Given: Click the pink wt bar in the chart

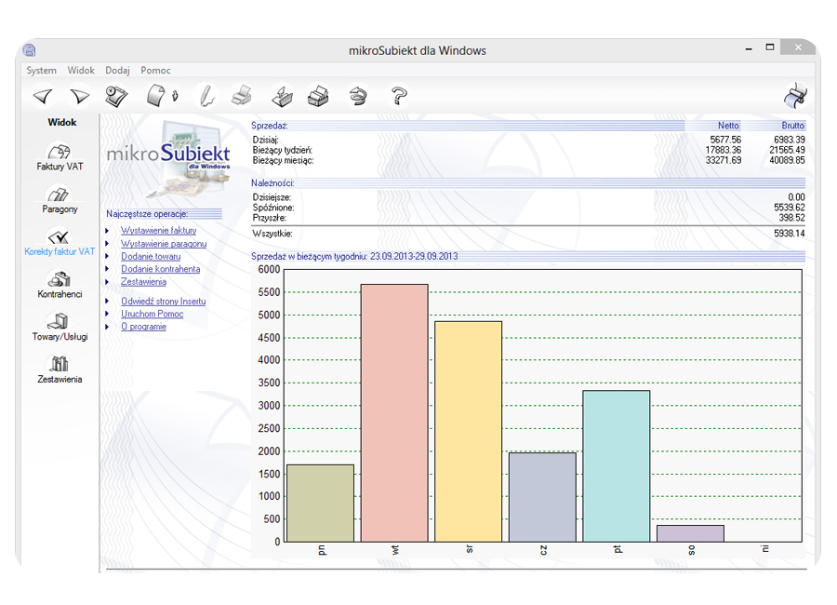Looking at the screenshot, I should [394, 412].
